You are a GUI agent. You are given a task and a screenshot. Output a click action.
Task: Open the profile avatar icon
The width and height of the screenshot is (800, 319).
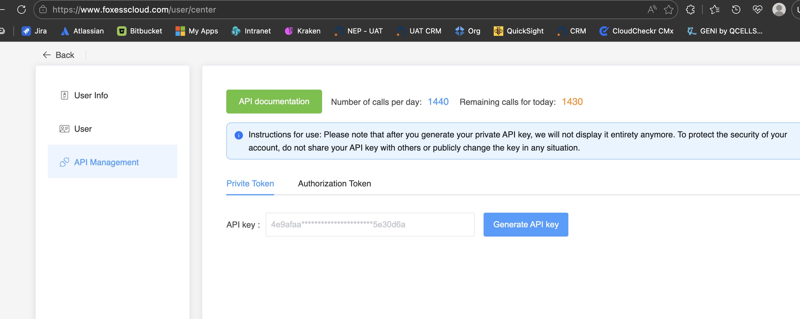tap(779, 10)
